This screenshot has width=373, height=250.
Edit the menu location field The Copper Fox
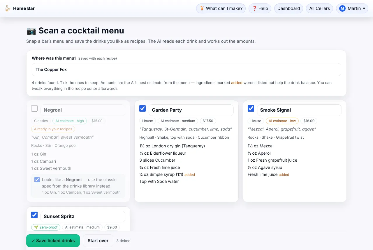(x=186, y=69)
